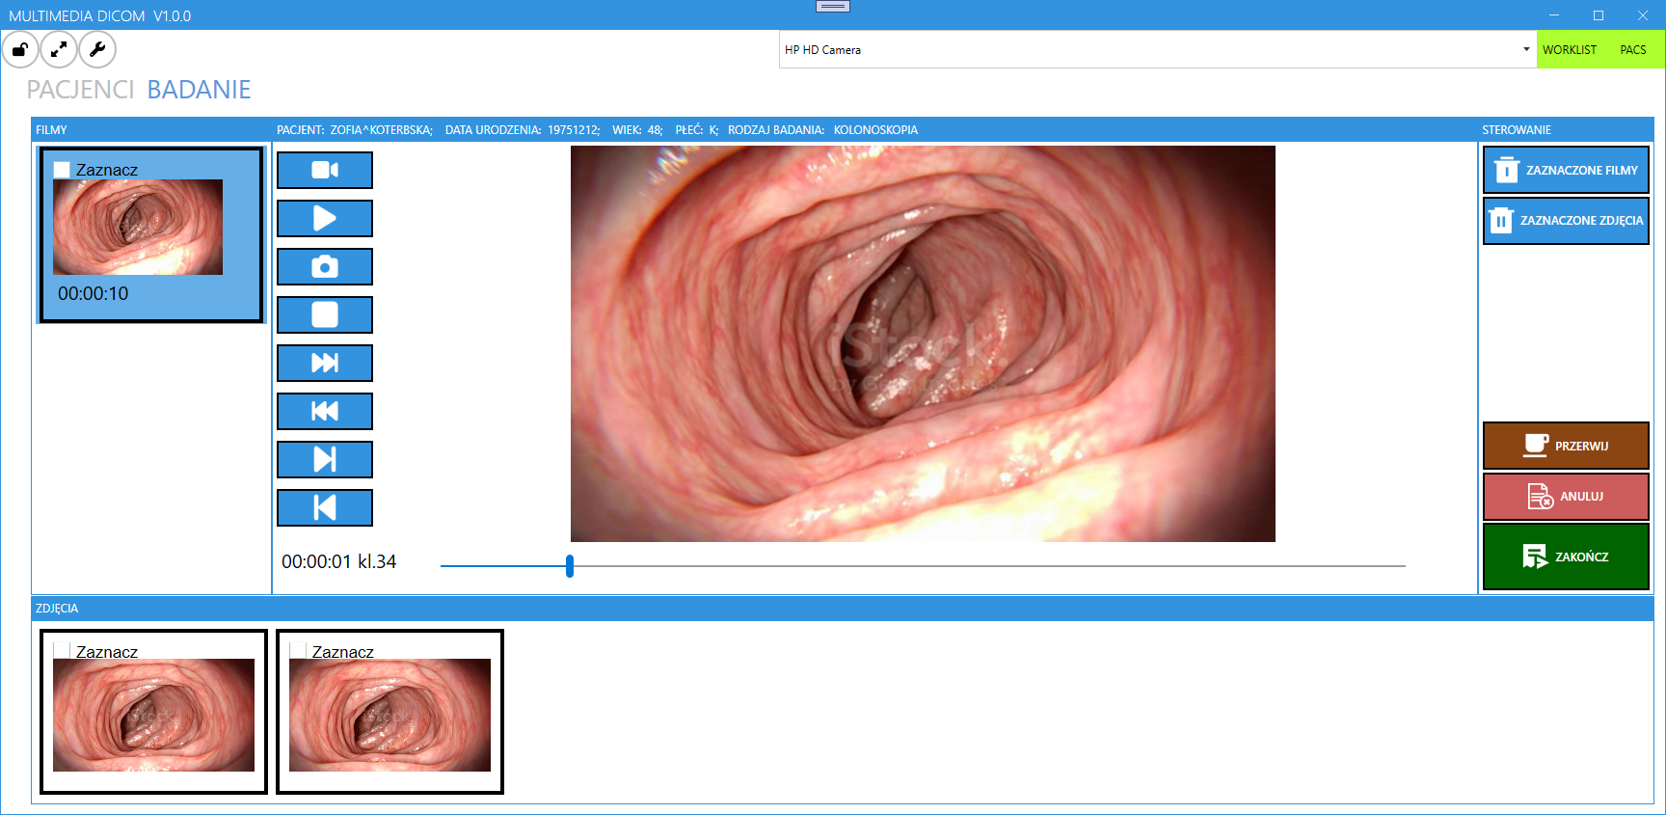Start video recording with camcorder button
The image size is (1666, 815).
[x=325, y=171]
